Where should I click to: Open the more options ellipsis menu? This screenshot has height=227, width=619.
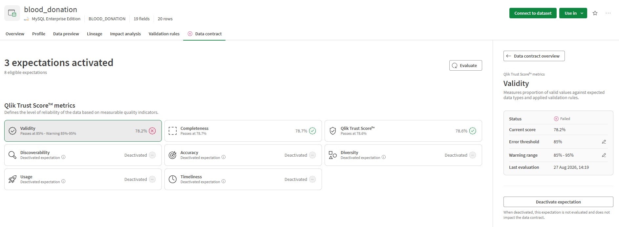tap(608, 13)
